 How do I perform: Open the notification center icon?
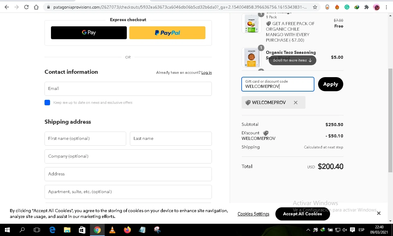[x=352, y=230]
